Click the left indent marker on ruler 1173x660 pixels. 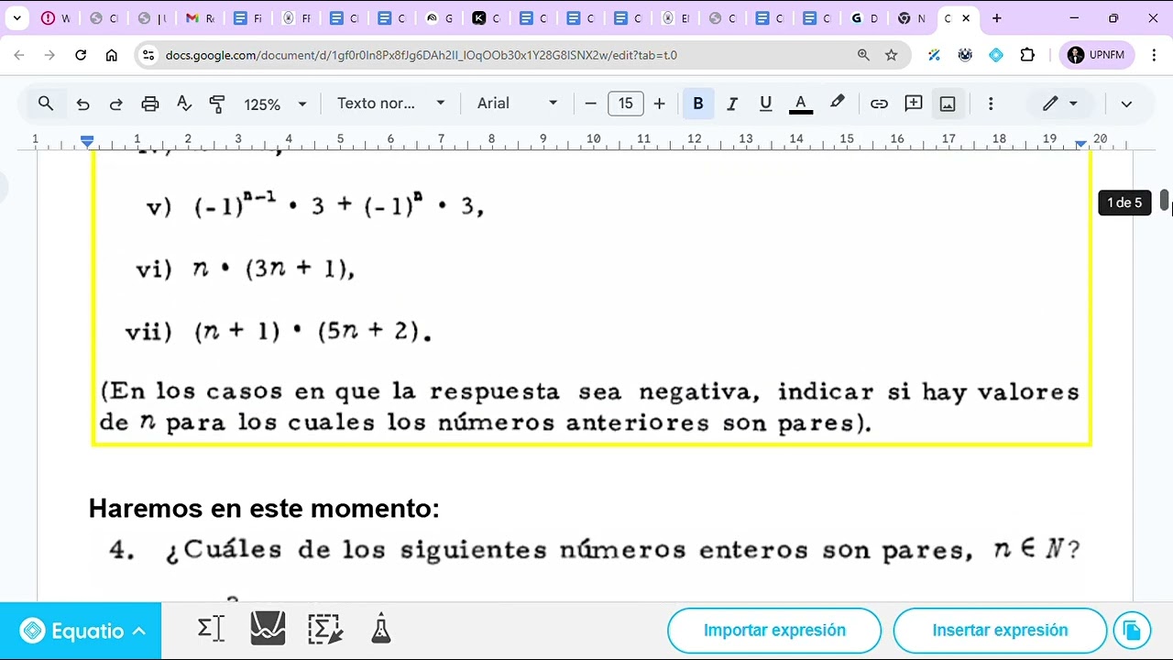(x=87, y=141)
